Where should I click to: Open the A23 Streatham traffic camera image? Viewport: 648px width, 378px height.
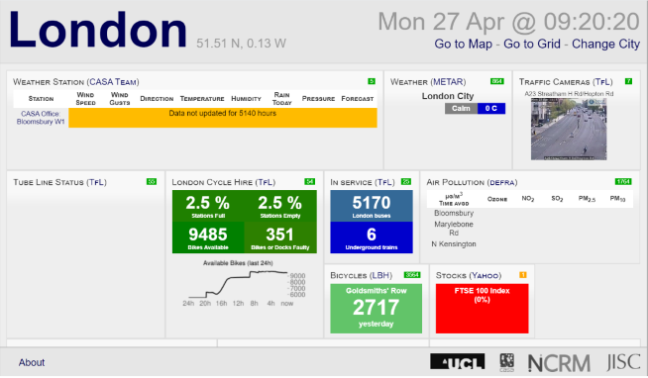click(569, 130)
